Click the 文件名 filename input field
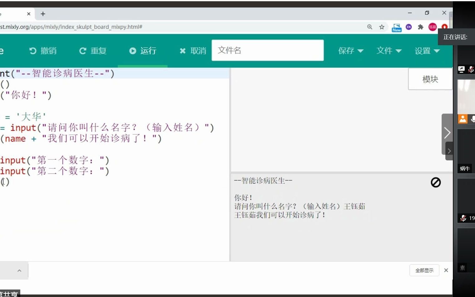475x297 pixels. click(x=268, y=50)
